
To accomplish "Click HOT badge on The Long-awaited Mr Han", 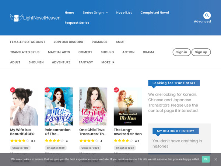I will 116,90.
